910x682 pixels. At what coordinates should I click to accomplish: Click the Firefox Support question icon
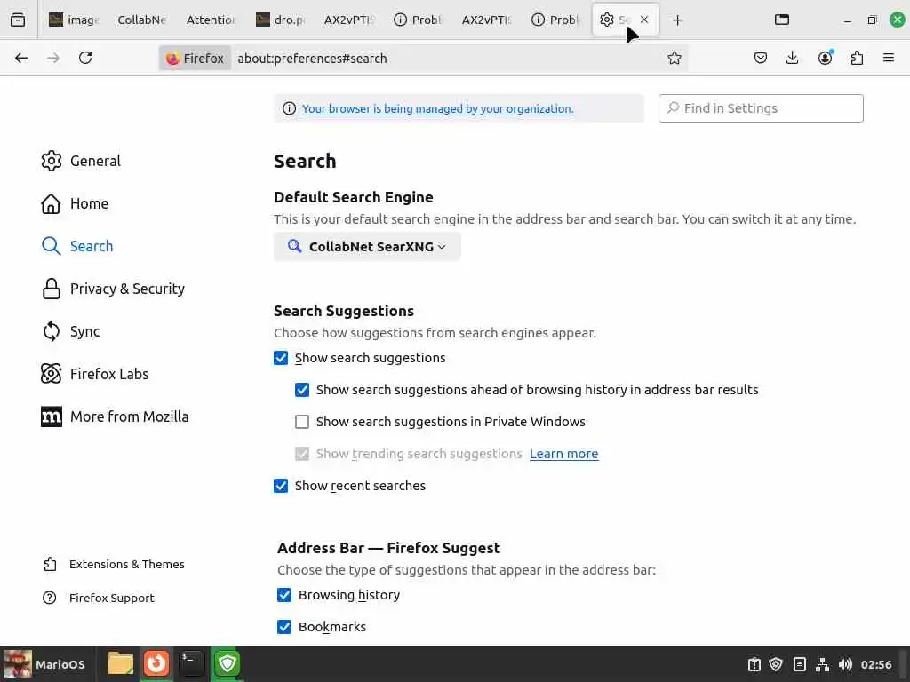pos(50,598)
